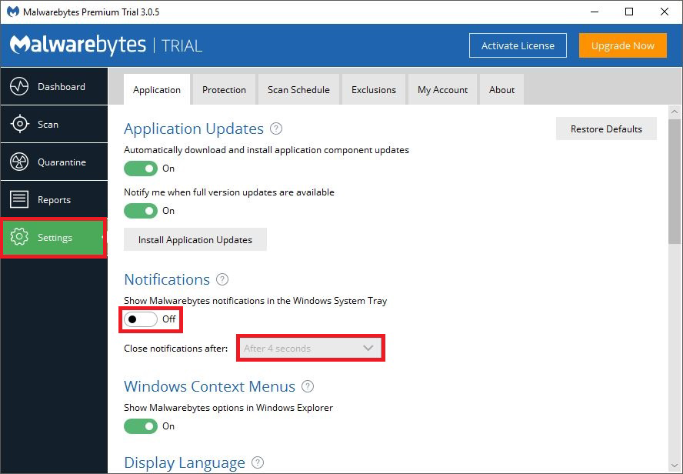
Task: Click the settings vertical scrollbar thumb
Action: pos(675,181)
